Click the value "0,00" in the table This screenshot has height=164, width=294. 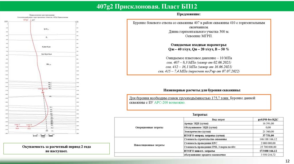point(268,127)
